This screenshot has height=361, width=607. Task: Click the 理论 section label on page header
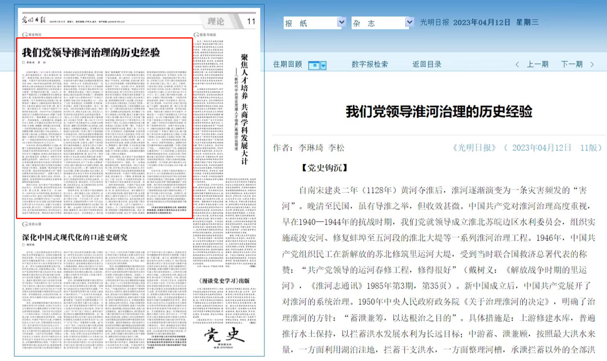[215, 21]
